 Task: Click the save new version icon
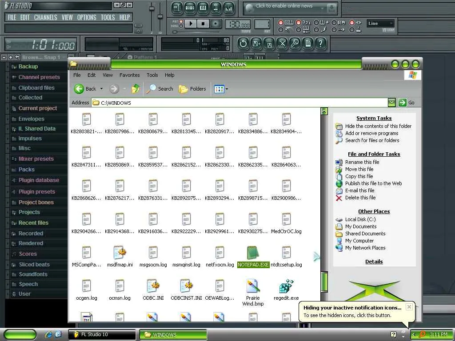coord(256,44)
